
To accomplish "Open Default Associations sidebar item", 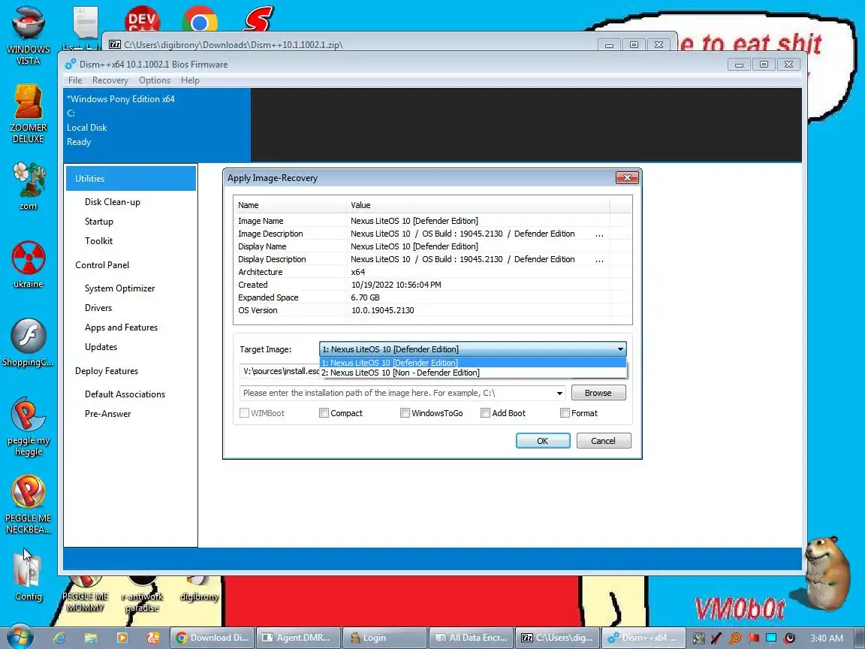I will pyautogui.click(x=125, y=394).
